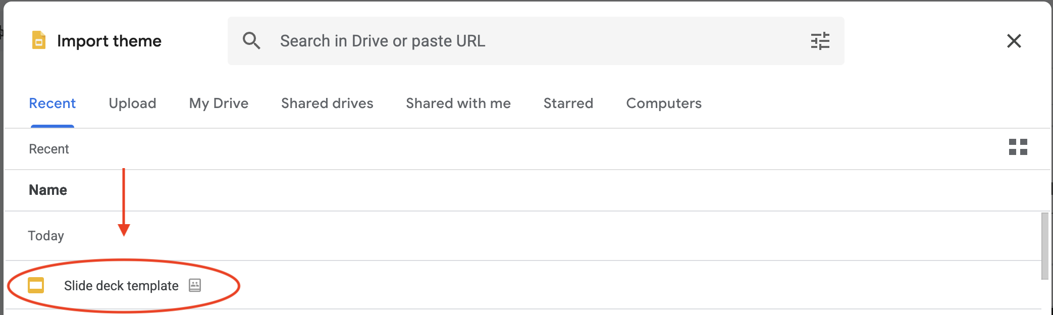Click the Search in Drive input field

coord(535,41)
